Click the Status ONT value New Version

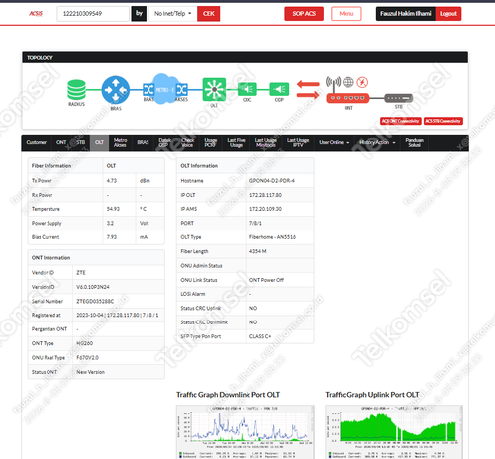pos(90,372)
